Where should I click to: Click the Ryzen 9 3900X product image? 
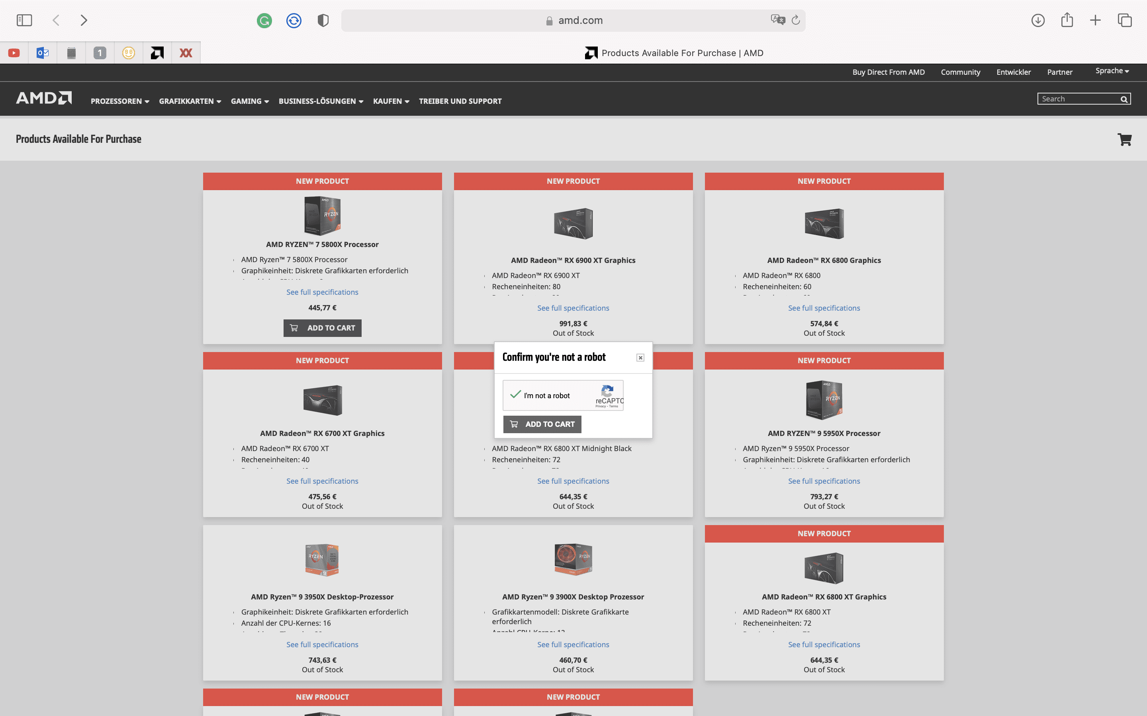tap(573, 560)
